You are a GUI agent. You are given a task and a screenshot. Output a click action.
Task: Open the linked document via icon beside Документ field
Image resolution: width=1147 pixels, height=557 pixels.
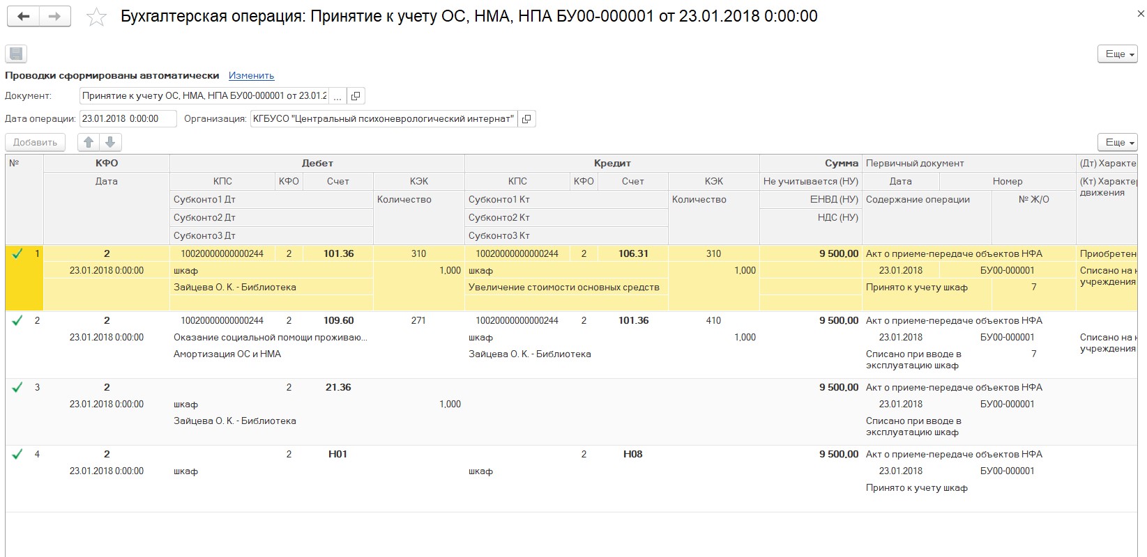(356, 96)
